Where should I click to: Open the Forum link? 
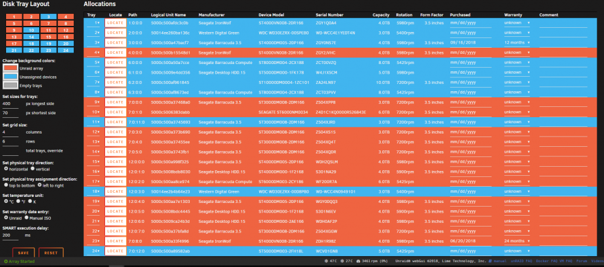pos(582,261)
